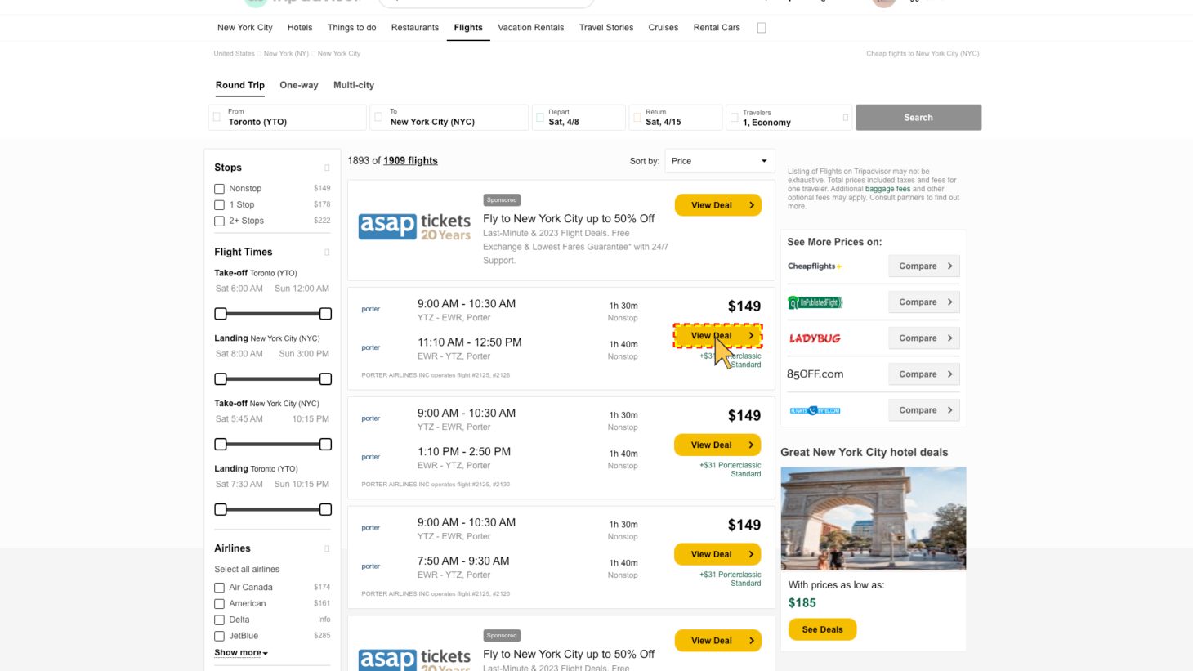The image size is (1193, 671).
Task: Click the Depart calendar icon
Action: tap(540, 118)
